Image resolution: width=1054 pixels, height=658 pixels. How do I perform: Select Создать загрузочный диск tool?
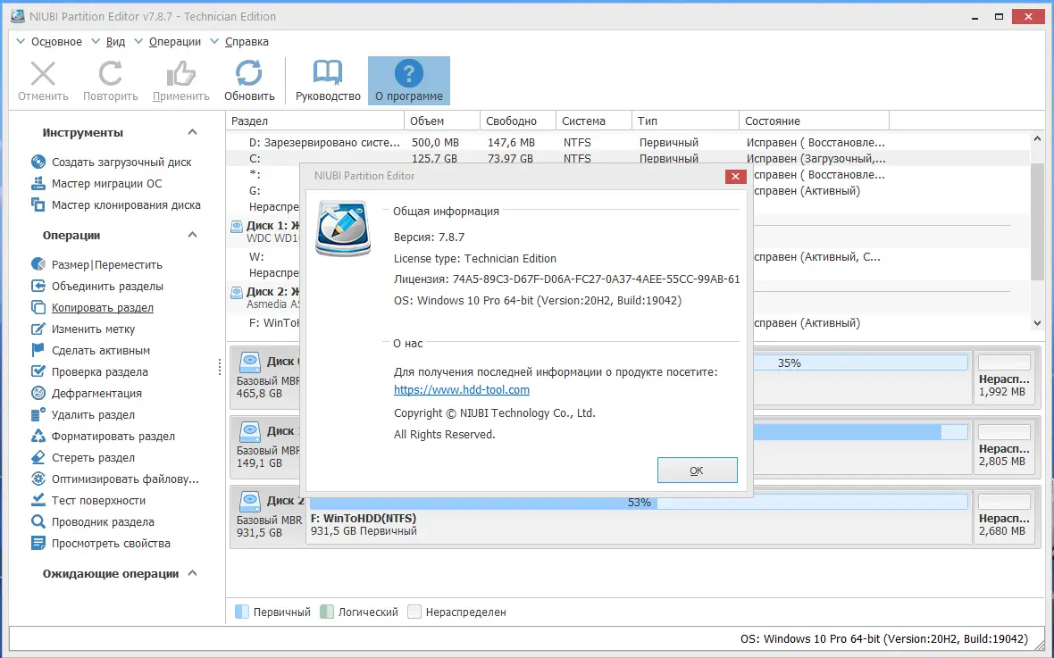pyautogui.click(x=112, y=162)
